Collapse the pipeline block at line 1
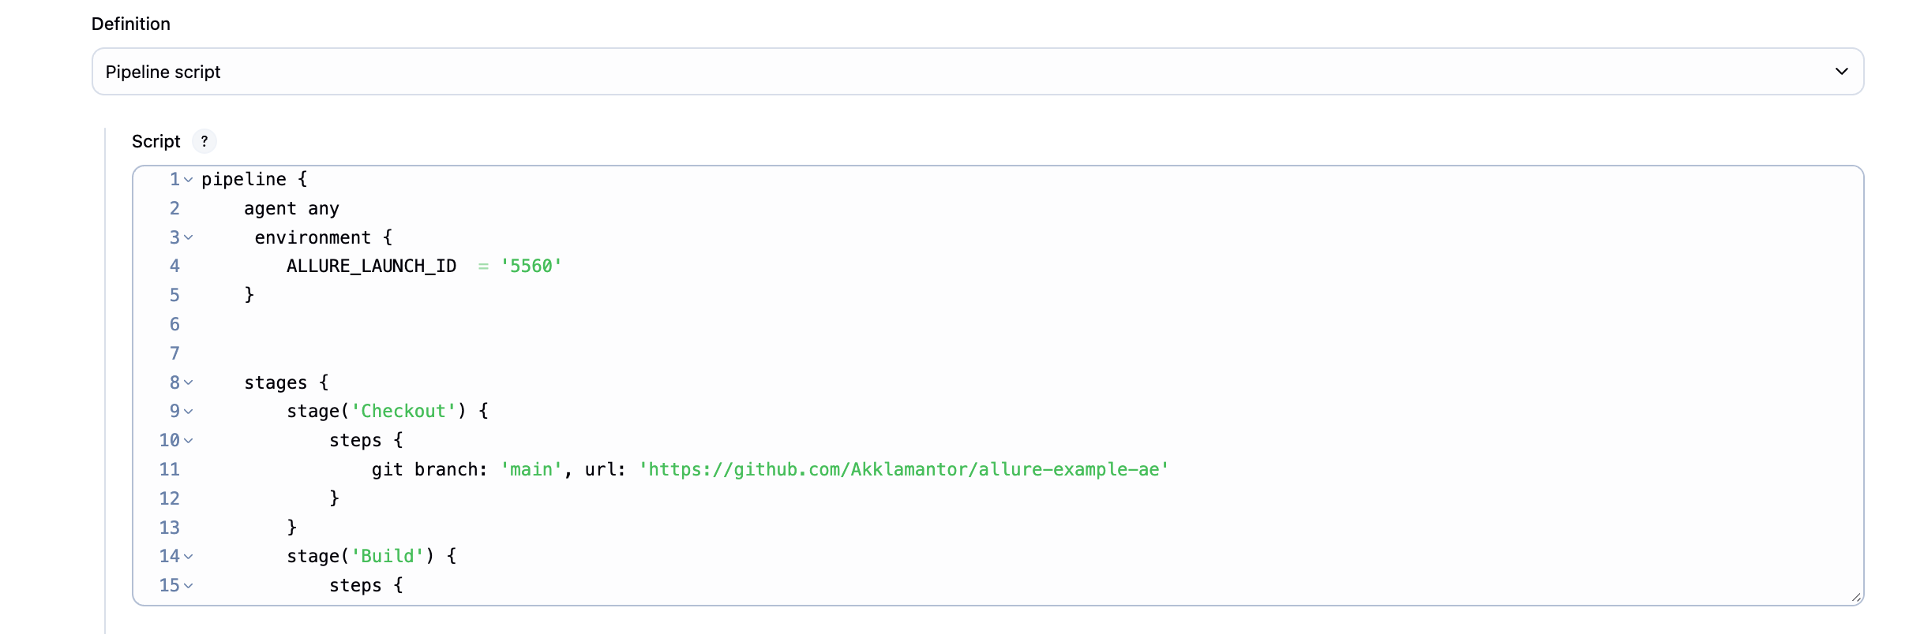 189,180
